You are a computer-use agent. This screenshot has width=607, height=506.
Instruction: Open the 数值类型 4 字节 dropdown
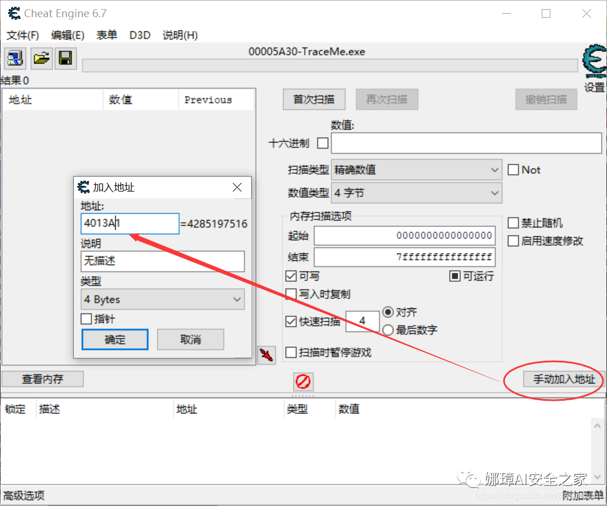point(416,193)
